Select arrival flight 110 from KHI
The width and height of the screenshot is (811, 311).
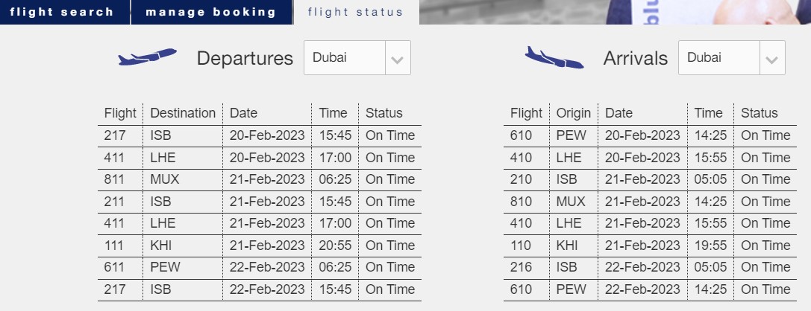pyautogui.click(x=650, y=246)
